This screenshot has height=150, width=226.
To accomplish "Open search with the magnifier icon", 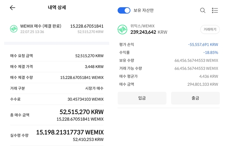I will coord(203,10).
